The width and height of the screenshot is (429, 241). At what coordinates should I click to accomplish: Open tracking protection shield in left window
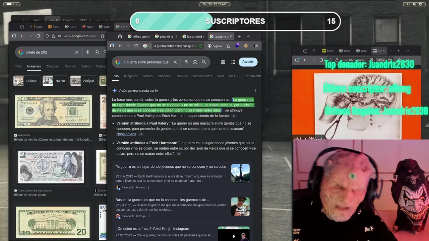pyautogui.click(x=47, y=36)
